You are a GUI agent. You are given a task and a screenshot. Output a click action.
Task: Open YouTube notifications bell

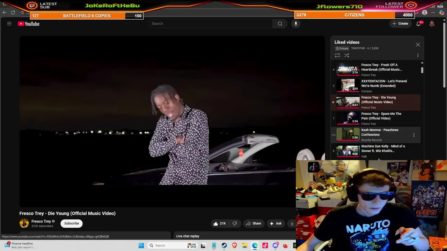[418, 24]
